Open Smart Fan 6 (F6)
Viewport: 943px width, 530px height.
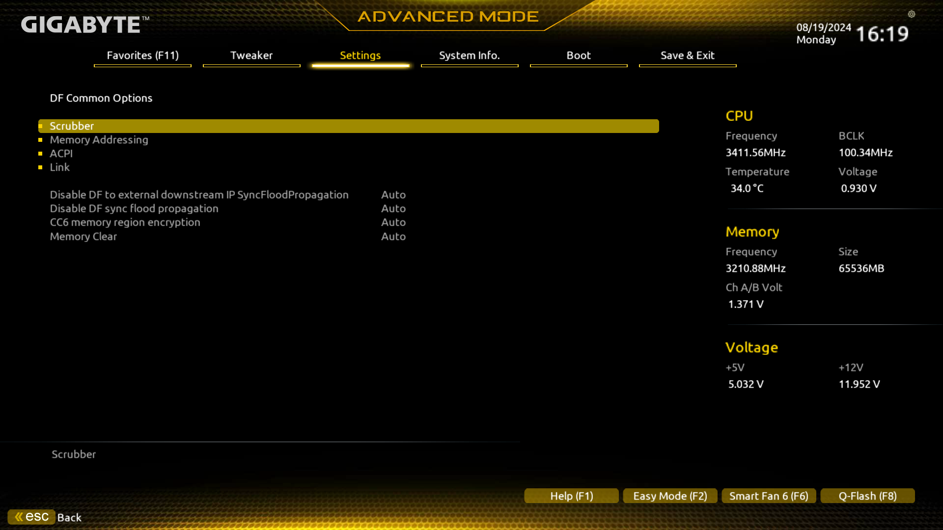pos(769,496)
